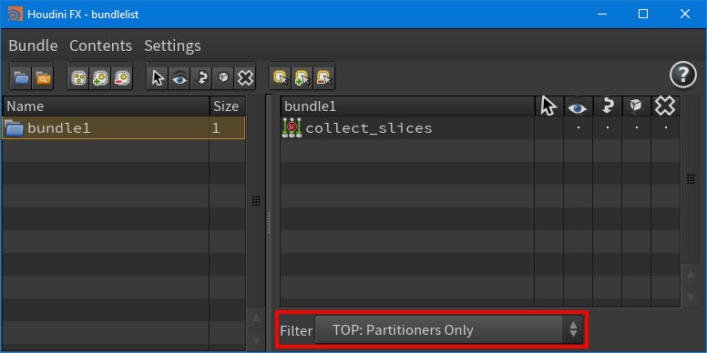Screen dimensions: 707x353
Task: Click the new bundle folder icon
Action: click(21, 79)
